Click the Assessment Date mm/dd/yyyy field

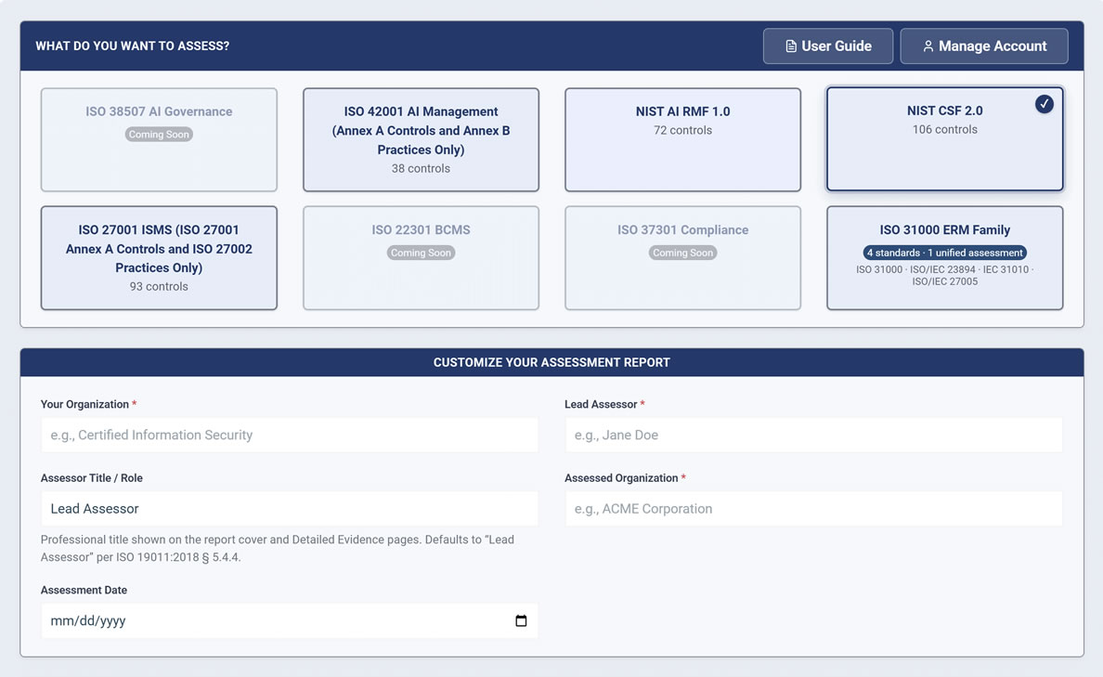[289, 620]
